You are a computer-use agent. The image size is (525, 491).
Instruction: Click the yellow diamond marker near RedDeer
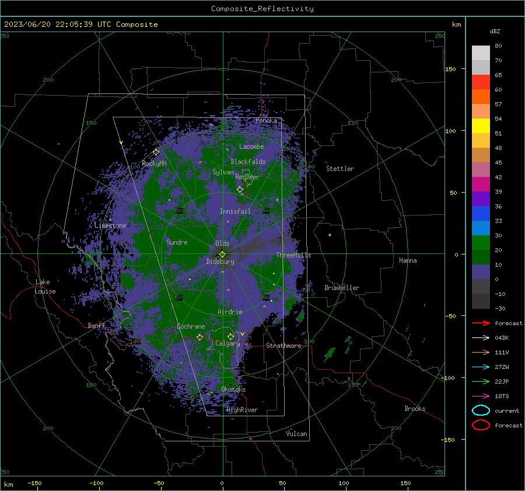pyautogui.click(x=240, y=190)
